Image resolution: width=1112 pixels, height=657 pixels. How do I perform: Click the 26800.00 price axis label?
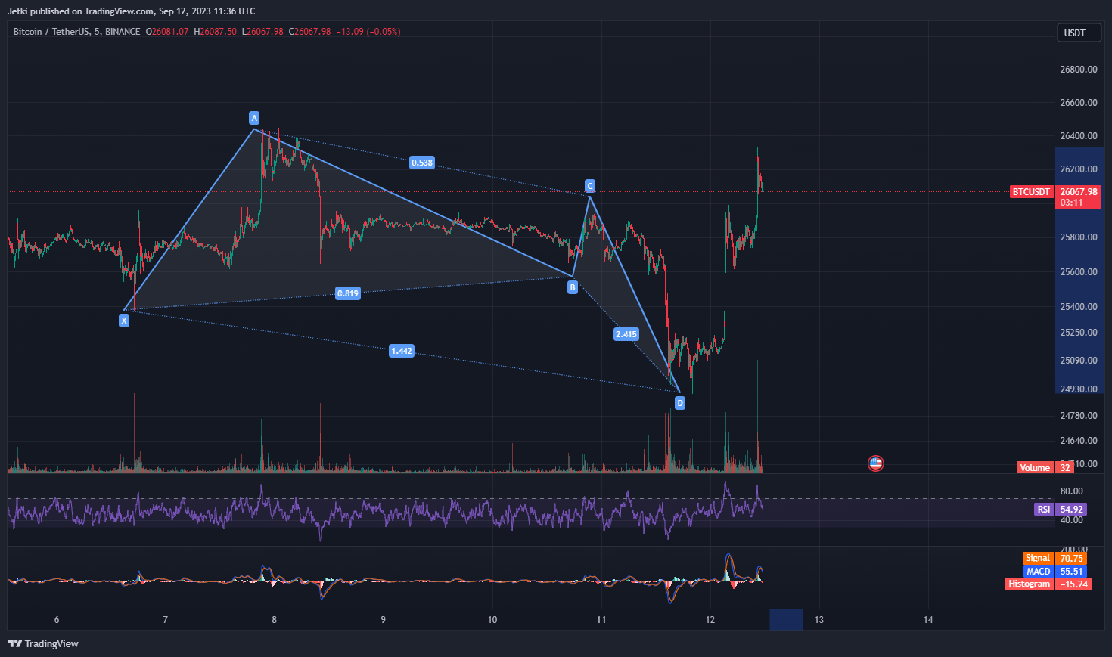[x=1079, y=70]
